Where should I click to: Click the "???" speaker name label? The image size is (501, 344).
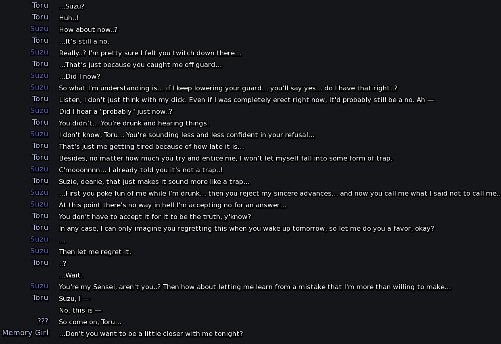(x=43, y=321)
